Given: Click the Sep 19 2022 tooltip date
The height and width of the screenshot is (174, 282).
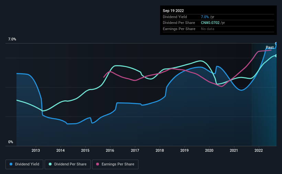Looking at the screenshot, I should tap(174, 11).
